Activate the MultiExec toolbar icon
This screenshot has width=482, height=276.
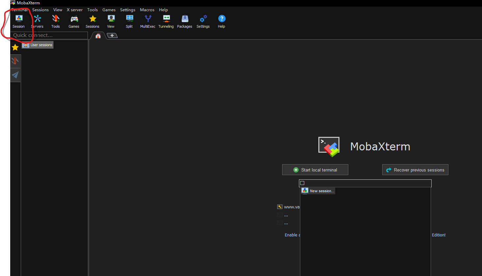click(x=148, y=21)
